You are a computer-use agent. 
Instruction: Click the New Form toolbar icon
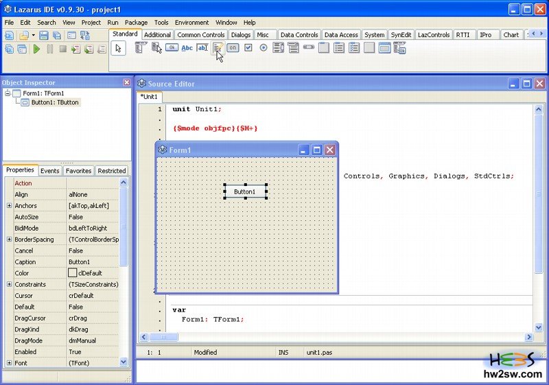[x=71, y=36]
